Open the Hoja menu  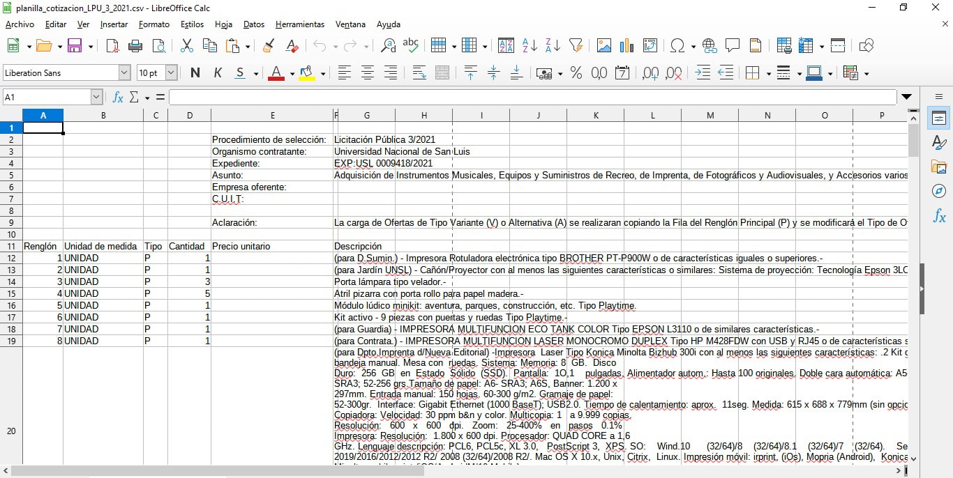click(223, 24)
